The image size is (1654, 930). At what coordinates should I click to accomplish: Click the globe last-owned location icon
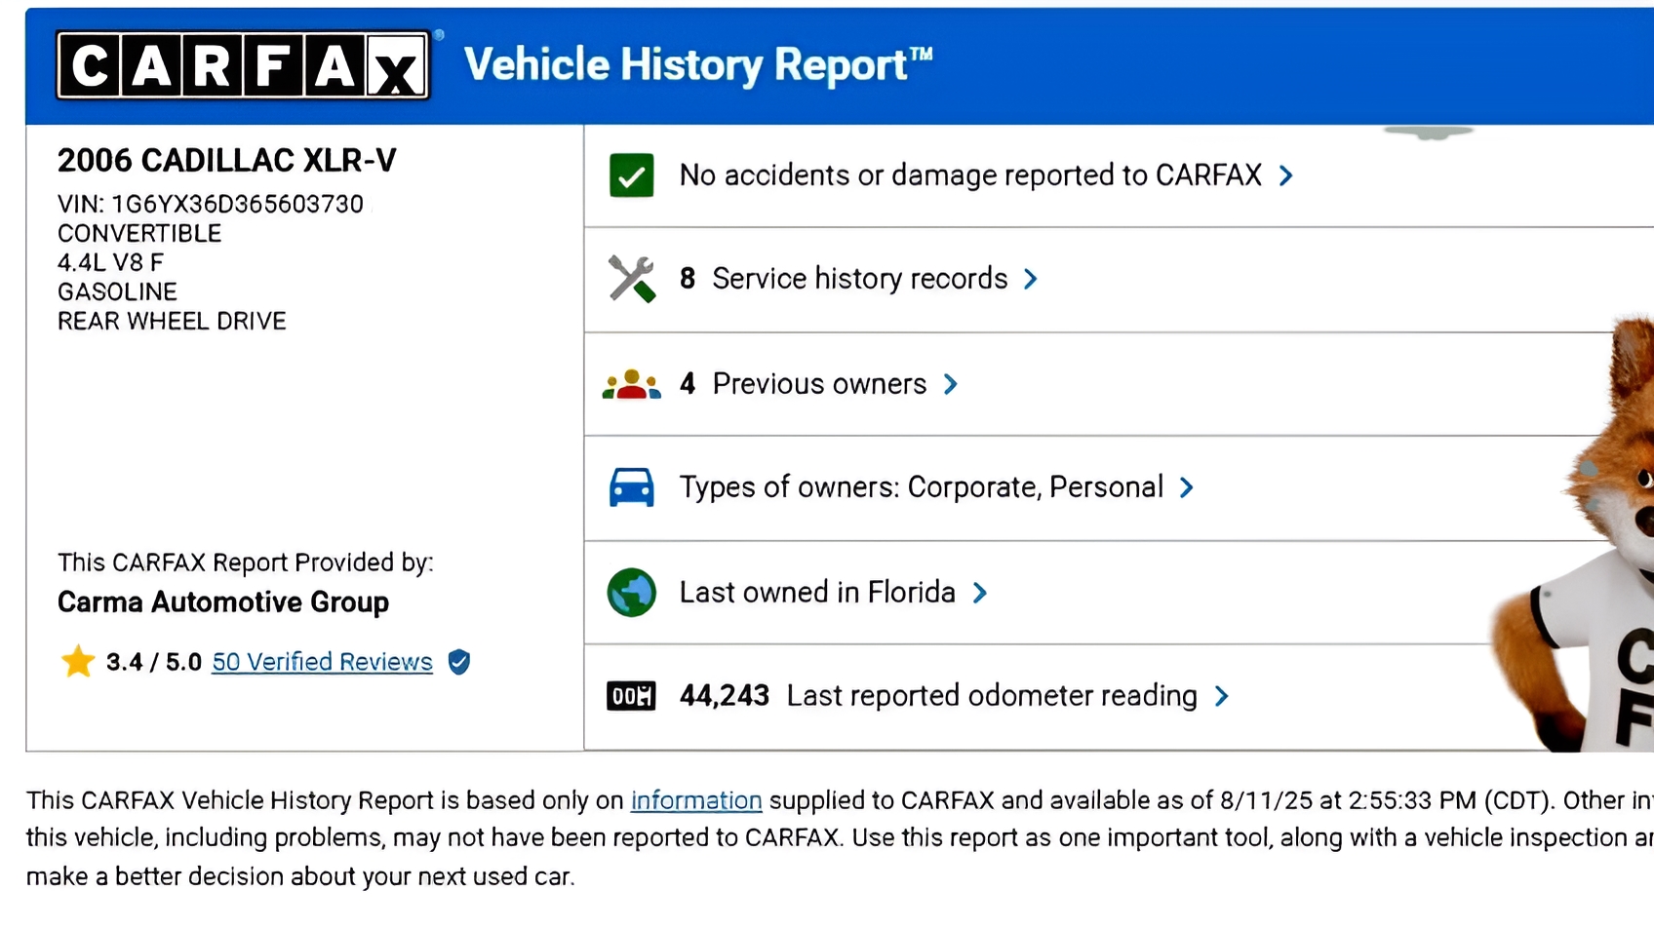tap(631, 593)
